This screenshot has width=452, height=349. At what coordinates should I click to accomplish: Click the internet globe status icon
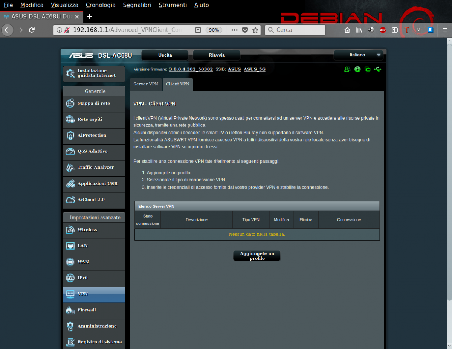pos(357,69)
